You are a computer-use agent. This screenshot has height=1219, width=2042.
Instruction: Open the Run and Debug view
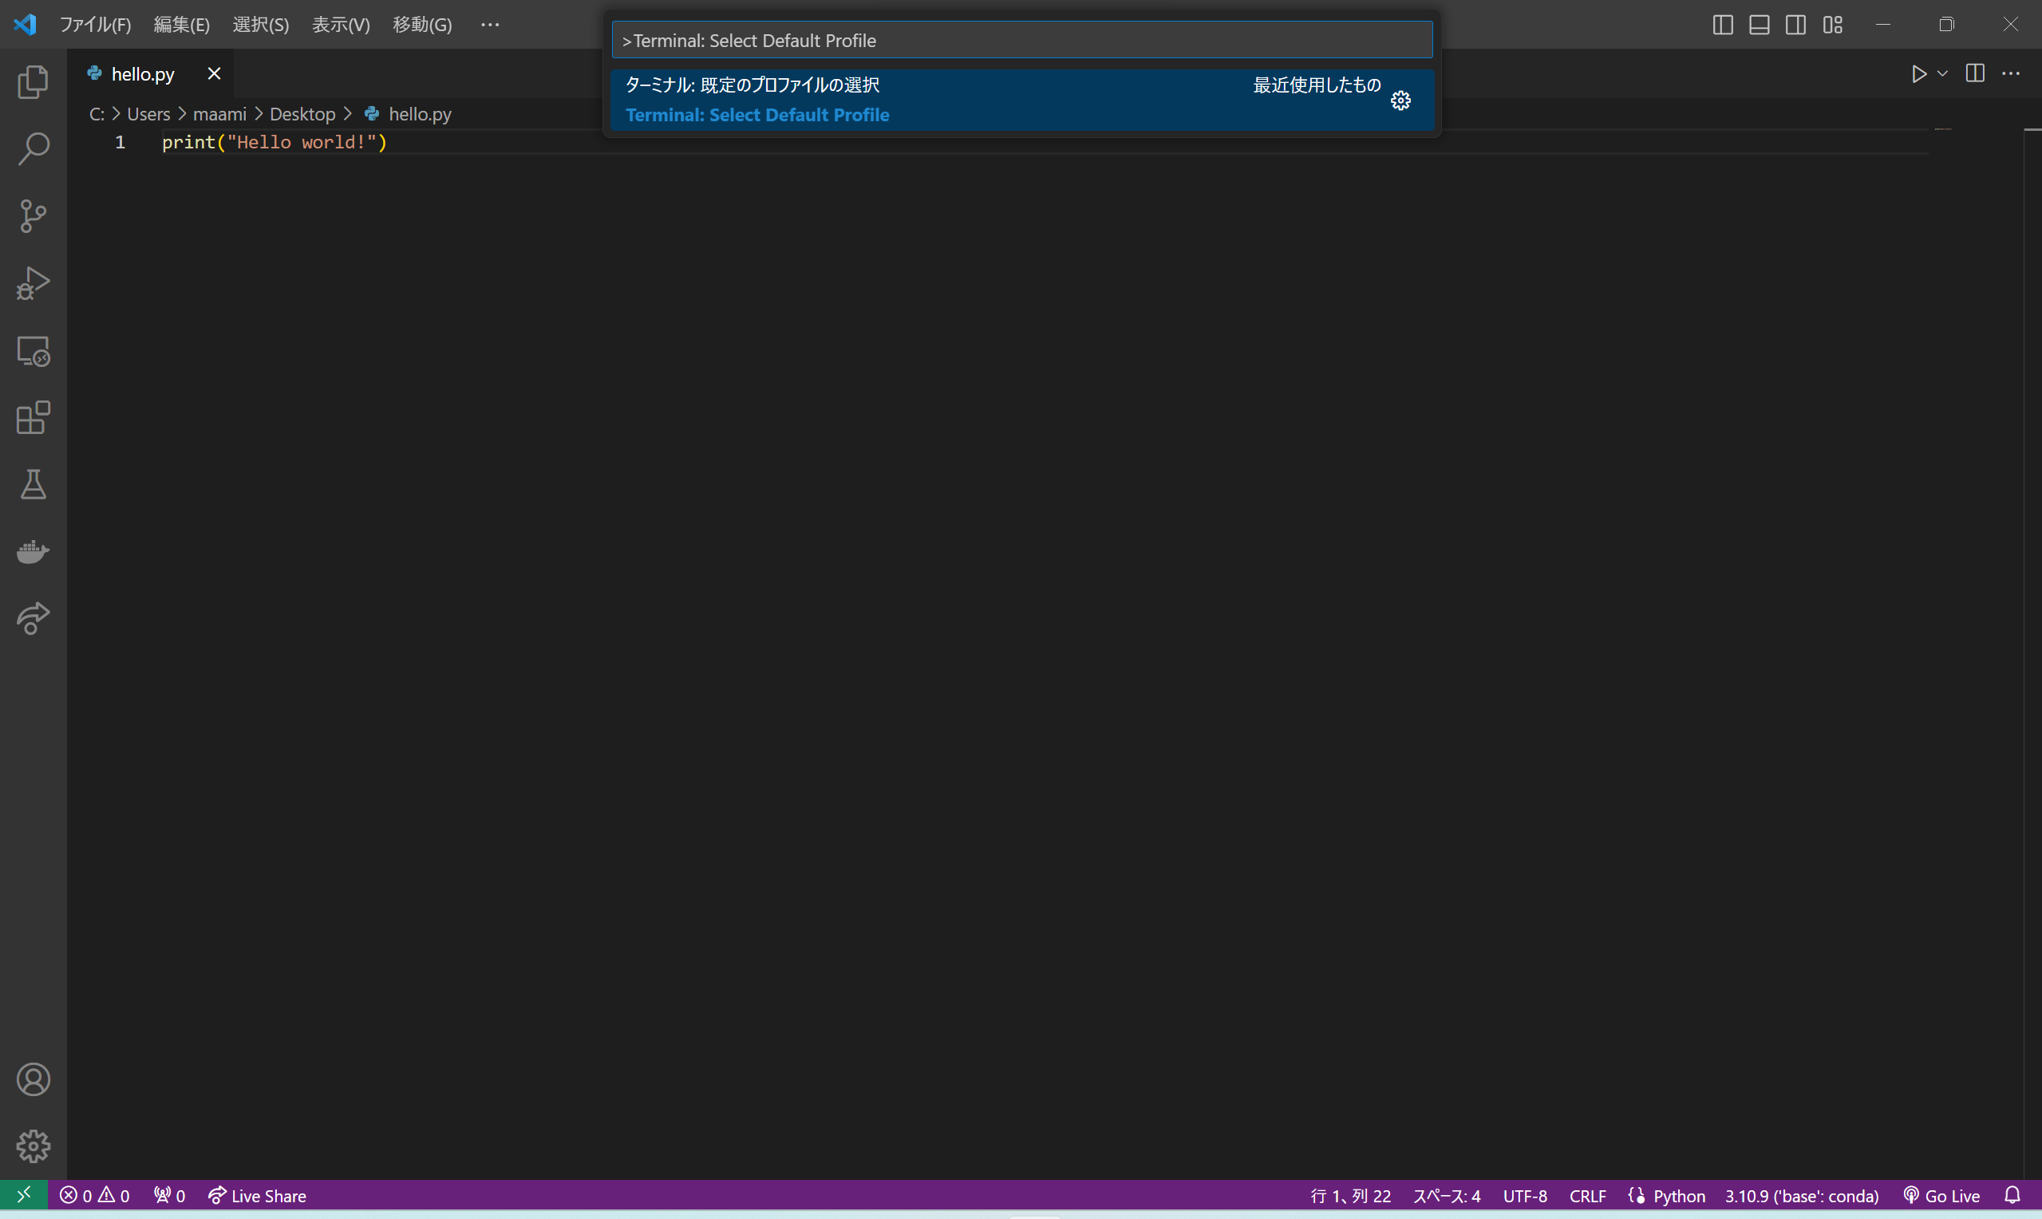33,282
